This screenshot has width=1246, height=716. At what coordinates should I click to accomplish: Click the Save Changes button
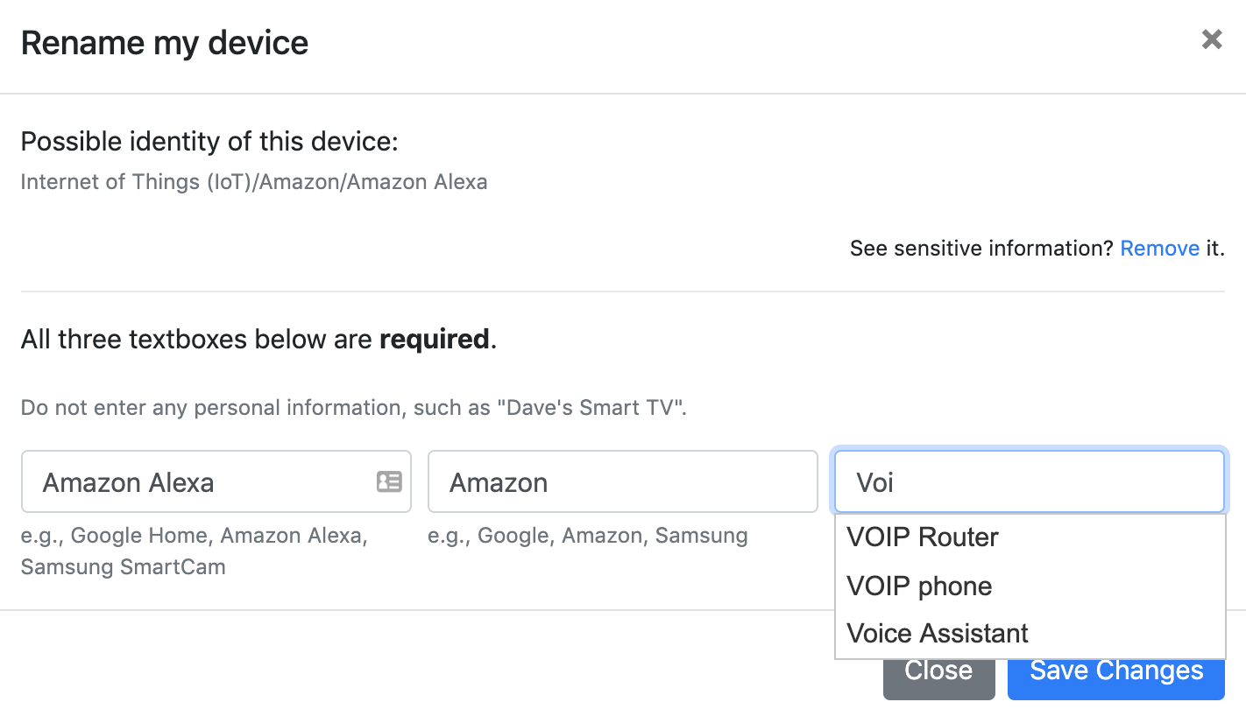(x=1115, y=671)
